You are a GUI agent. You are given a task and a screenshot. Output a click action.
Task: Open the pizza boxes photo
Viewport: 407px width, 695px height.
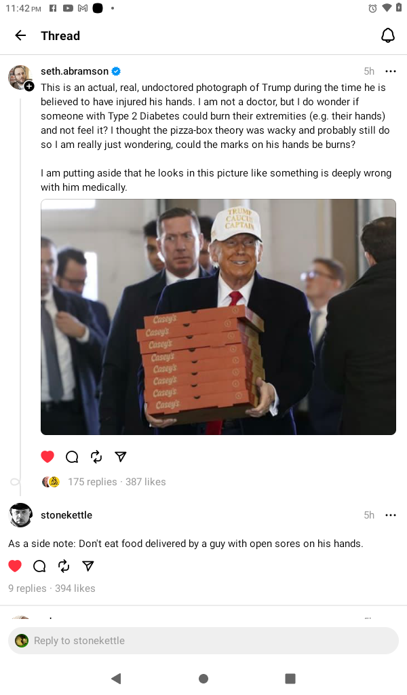coord(218,317)
